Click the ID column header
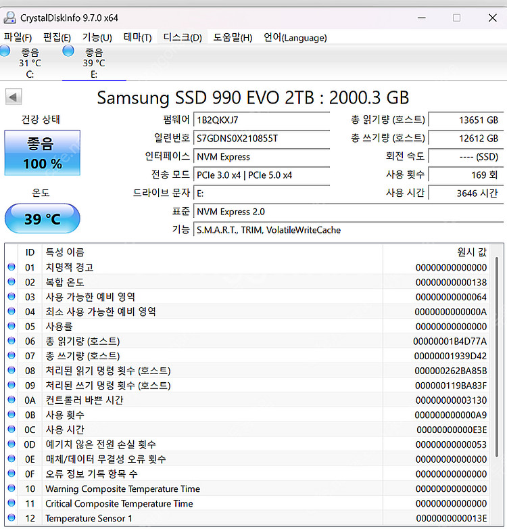Image resolution: width=507 pixels, height=529 pixels. pyautogui.click(x=30, y=252)
